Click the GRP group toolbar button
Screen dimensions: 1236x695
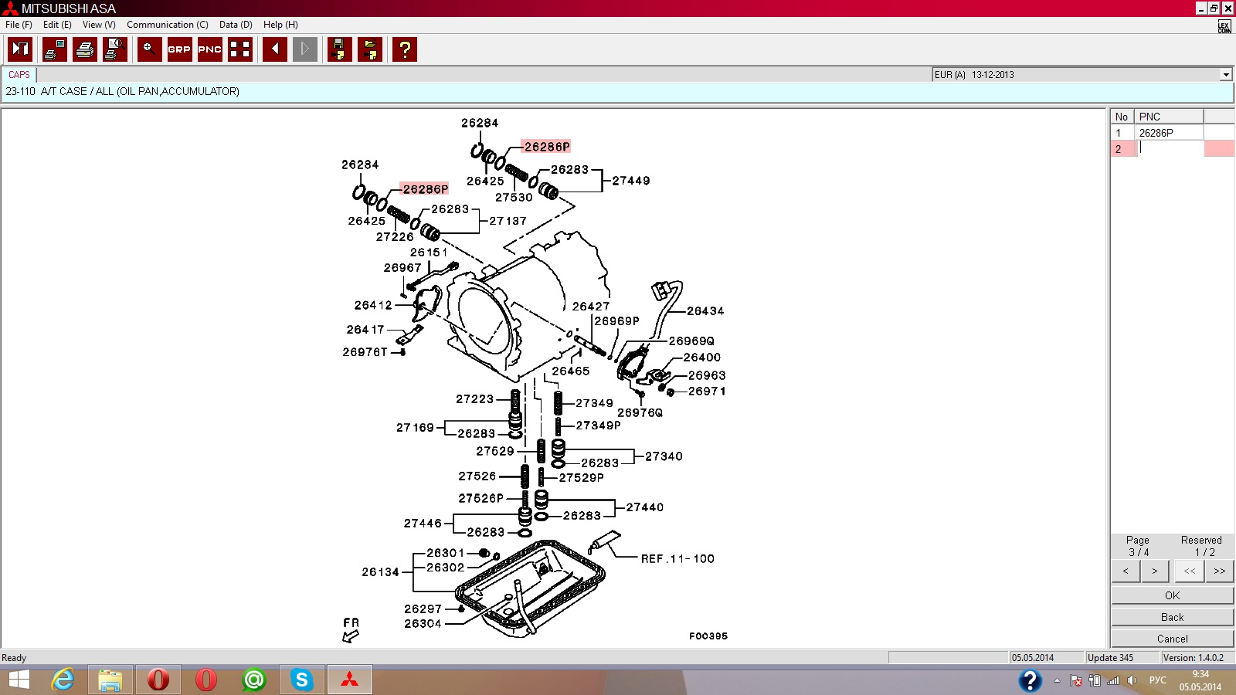[179, 49]
